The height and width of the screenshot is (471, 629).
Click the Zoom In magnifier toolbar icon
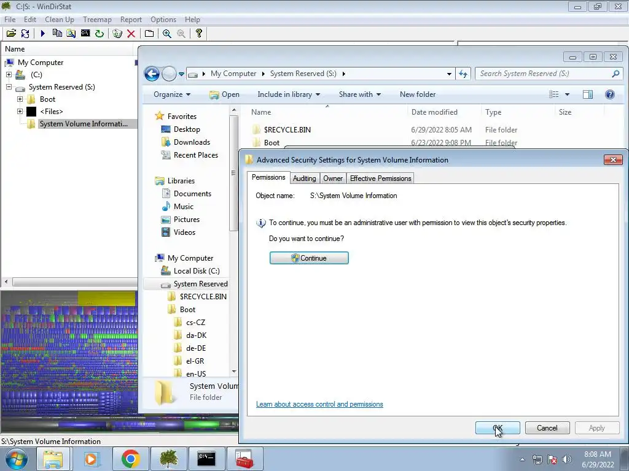[167, 33]
